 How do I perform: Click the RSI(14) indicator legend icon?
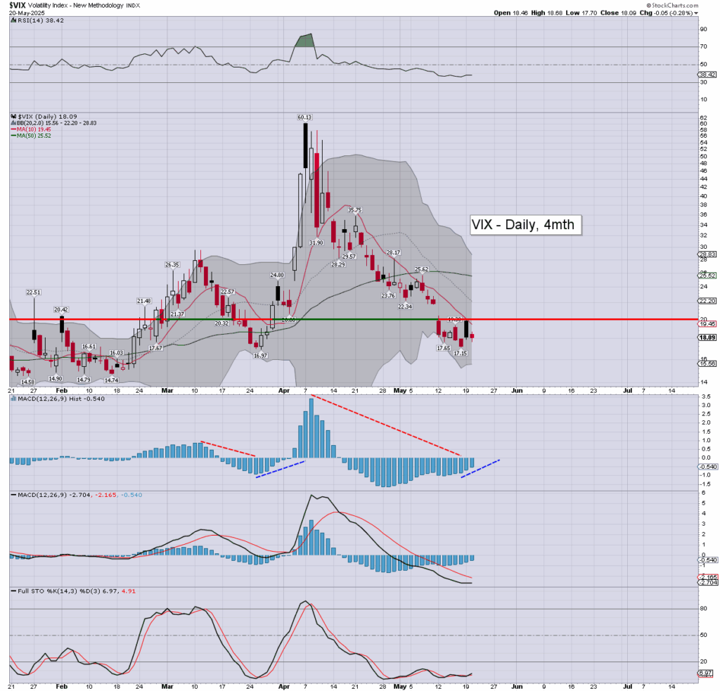click(x=12, y=22)
